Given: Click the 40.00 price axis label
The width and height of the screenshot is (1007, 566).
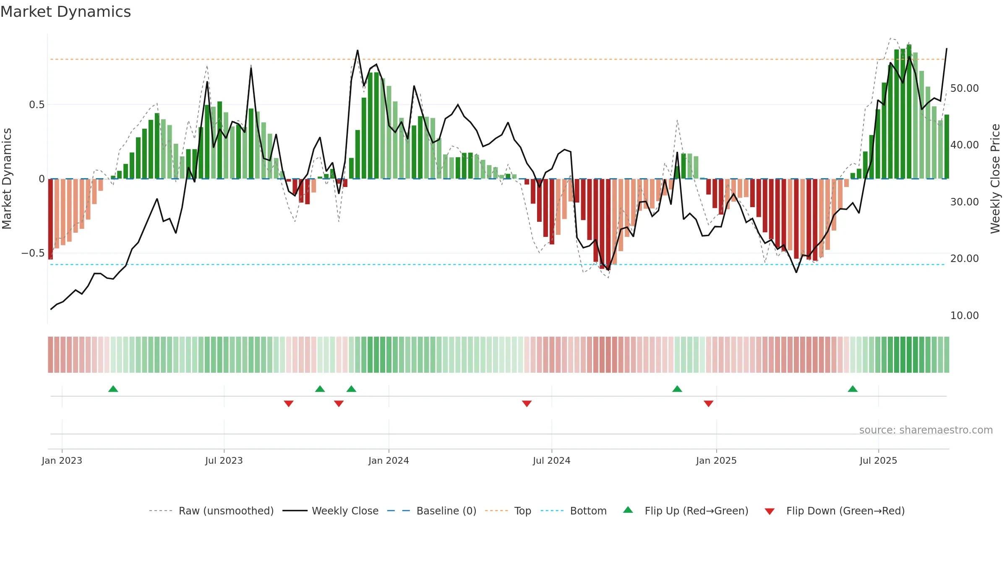Looking at the screenshot, I should point(965,145).
